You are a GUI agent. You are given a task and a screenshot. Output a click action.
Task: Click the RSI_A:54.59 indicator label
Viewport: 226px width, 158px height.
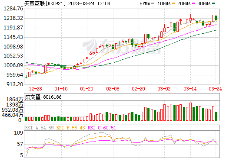[39, 128]
